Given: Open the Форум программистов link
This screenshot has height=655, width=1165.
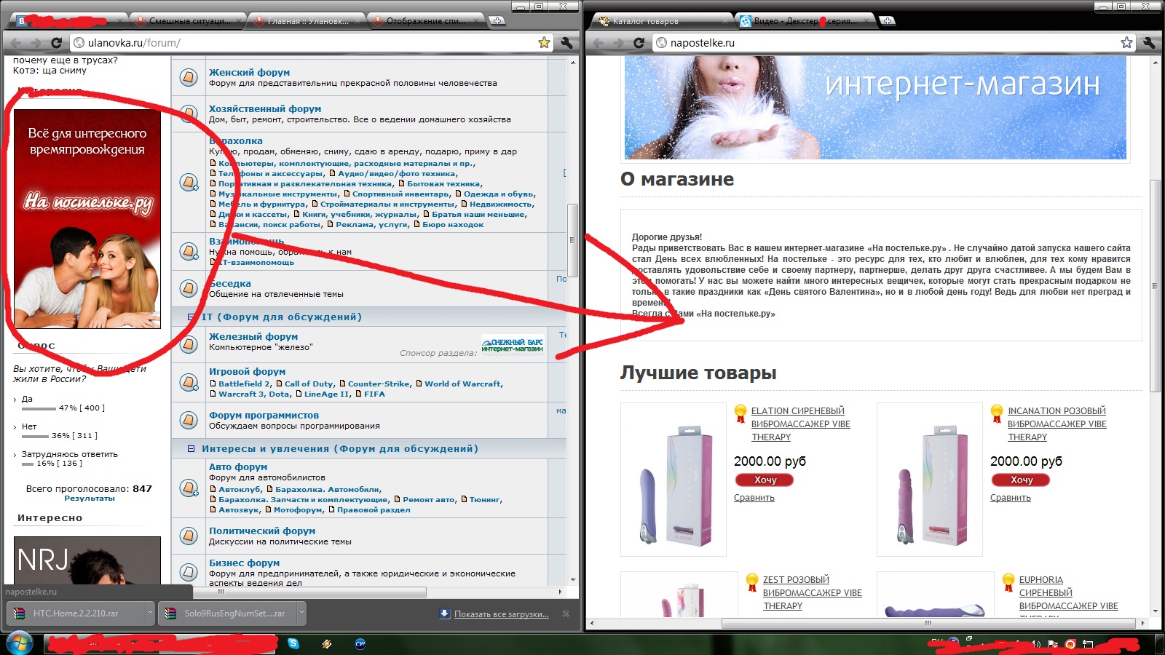Looking at the screenshot, I should [264, 415].
